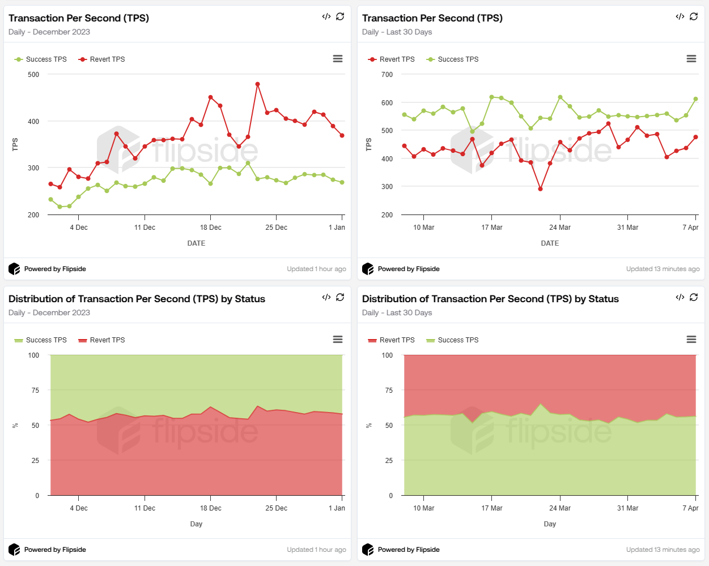Open chart context menu on Last 30 Days distribution
Viewport: 709px width, 566px height.
click(691, 340)
